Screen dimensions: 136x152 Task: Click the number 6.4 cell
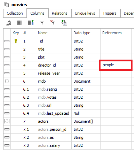coord(29,113)
